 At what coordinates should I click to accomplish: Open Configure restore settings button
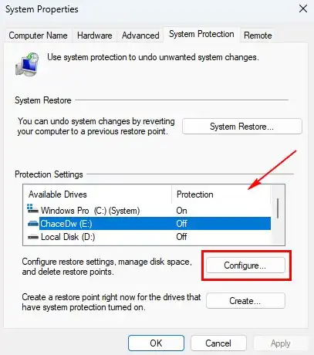[x=245, y=265]
